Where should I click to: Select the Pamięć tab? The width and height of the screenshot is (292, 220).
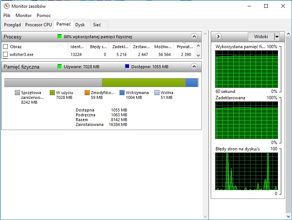pos(63,24)
